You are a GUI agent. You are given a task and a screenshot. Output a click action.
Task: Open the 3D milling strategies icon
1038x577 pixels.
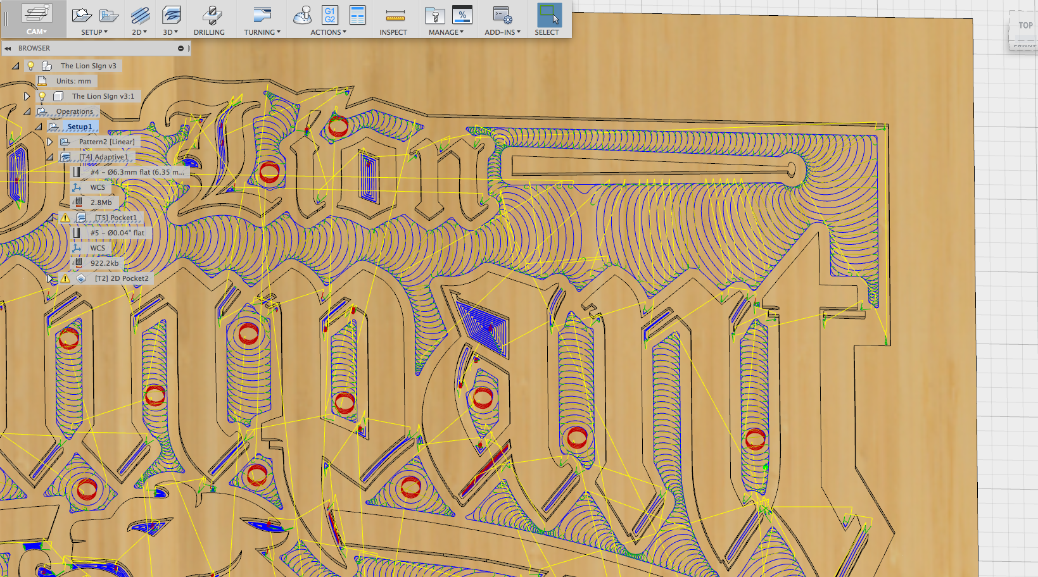171,15
